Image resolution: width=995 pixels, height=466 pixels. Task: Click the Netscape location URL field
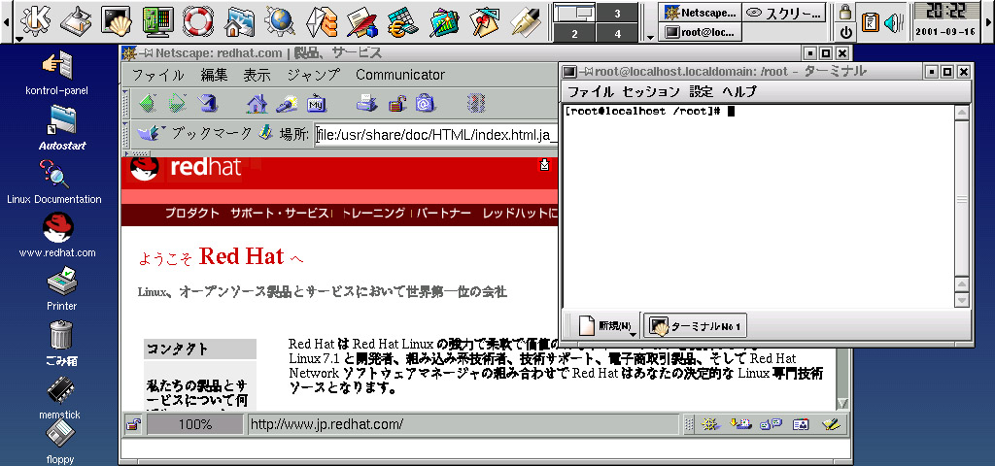(436, 134)
